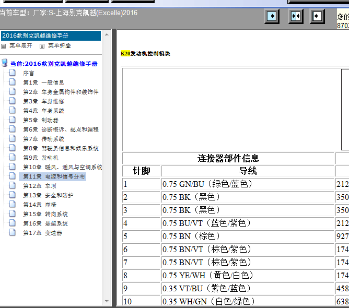
Task: Click the tree panel scrollbar down arrow
Action: (x=107, y=301)
